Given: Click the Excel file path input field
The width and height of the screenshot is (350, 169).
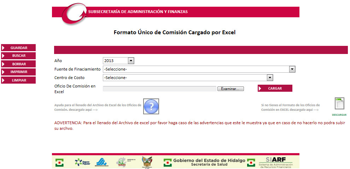Looking at the screenshot, I should [159, 89].
